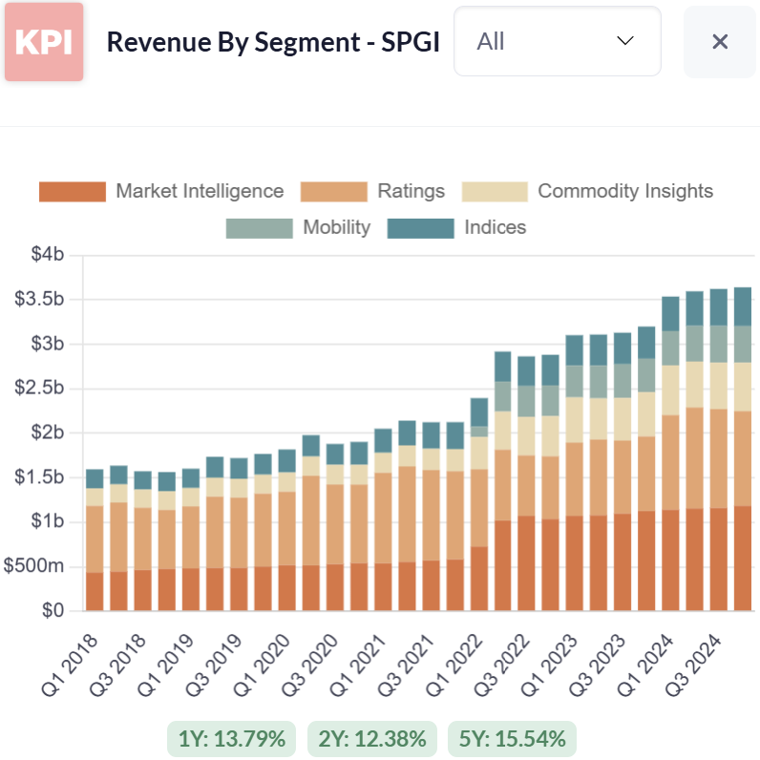This screenshot has height=760, width=760.
Task: Toggle Commodity Insights legend swatch
Action: (x=495, y=192)
